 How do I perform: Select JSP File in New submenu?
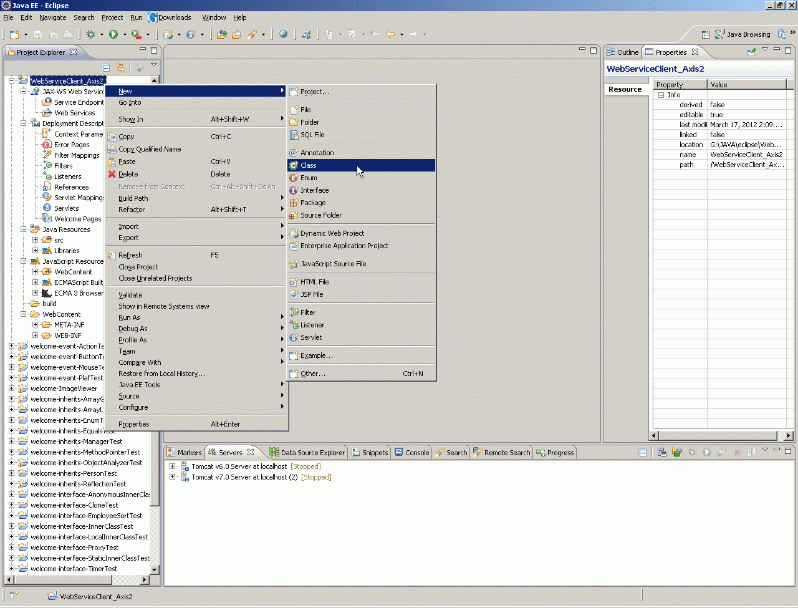pos(362,294)
